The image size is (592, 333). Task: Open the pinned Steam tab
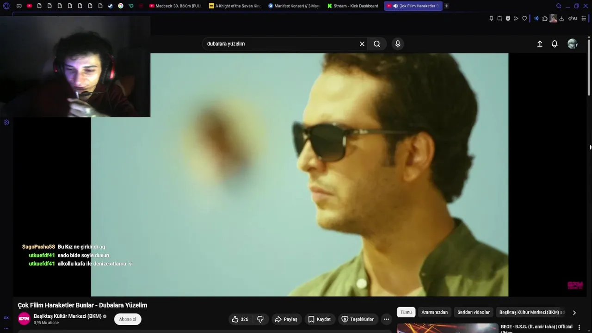click(111, 6)
